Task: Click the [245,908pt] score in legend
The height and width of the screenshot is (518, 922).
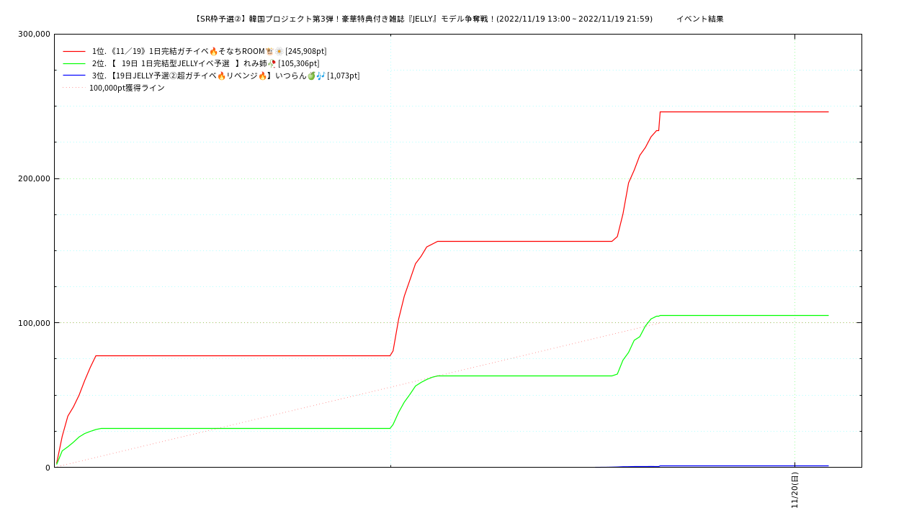Action: (306, 51)
